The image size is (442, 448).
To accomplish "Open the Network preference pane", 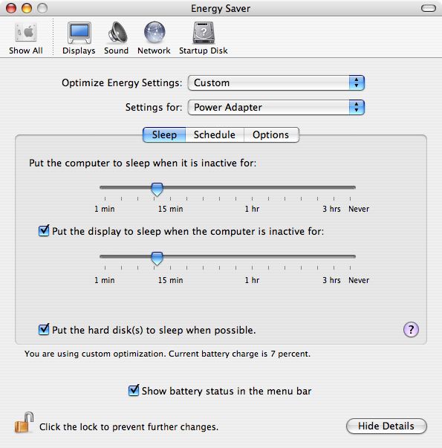I will click(154, 39).
